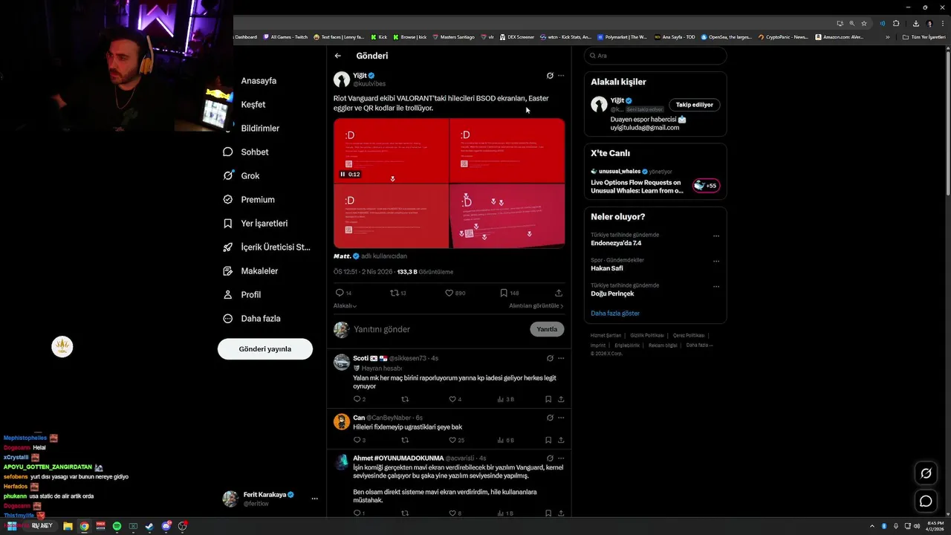Share Yiğit's post via share icon
This screenshot has width=951, height=535.
tap(559, 293)
